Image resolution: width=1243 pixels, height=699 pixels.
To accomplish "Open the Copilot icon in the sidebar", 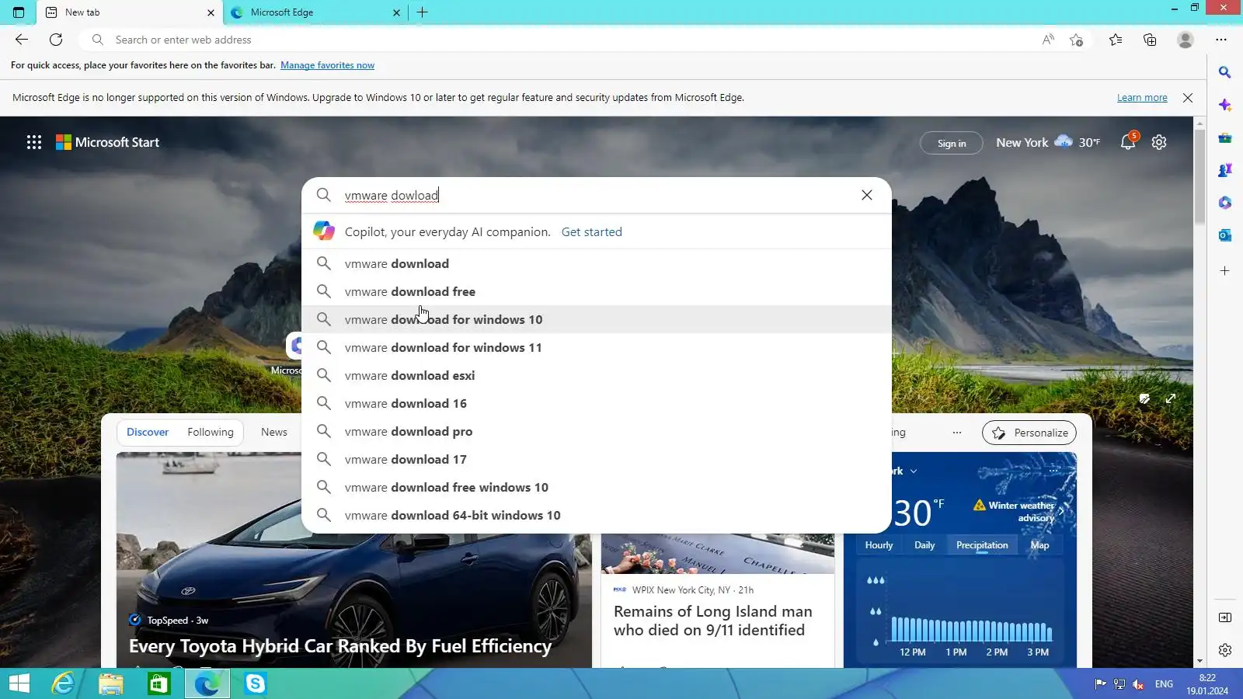I will [1225, 105].
